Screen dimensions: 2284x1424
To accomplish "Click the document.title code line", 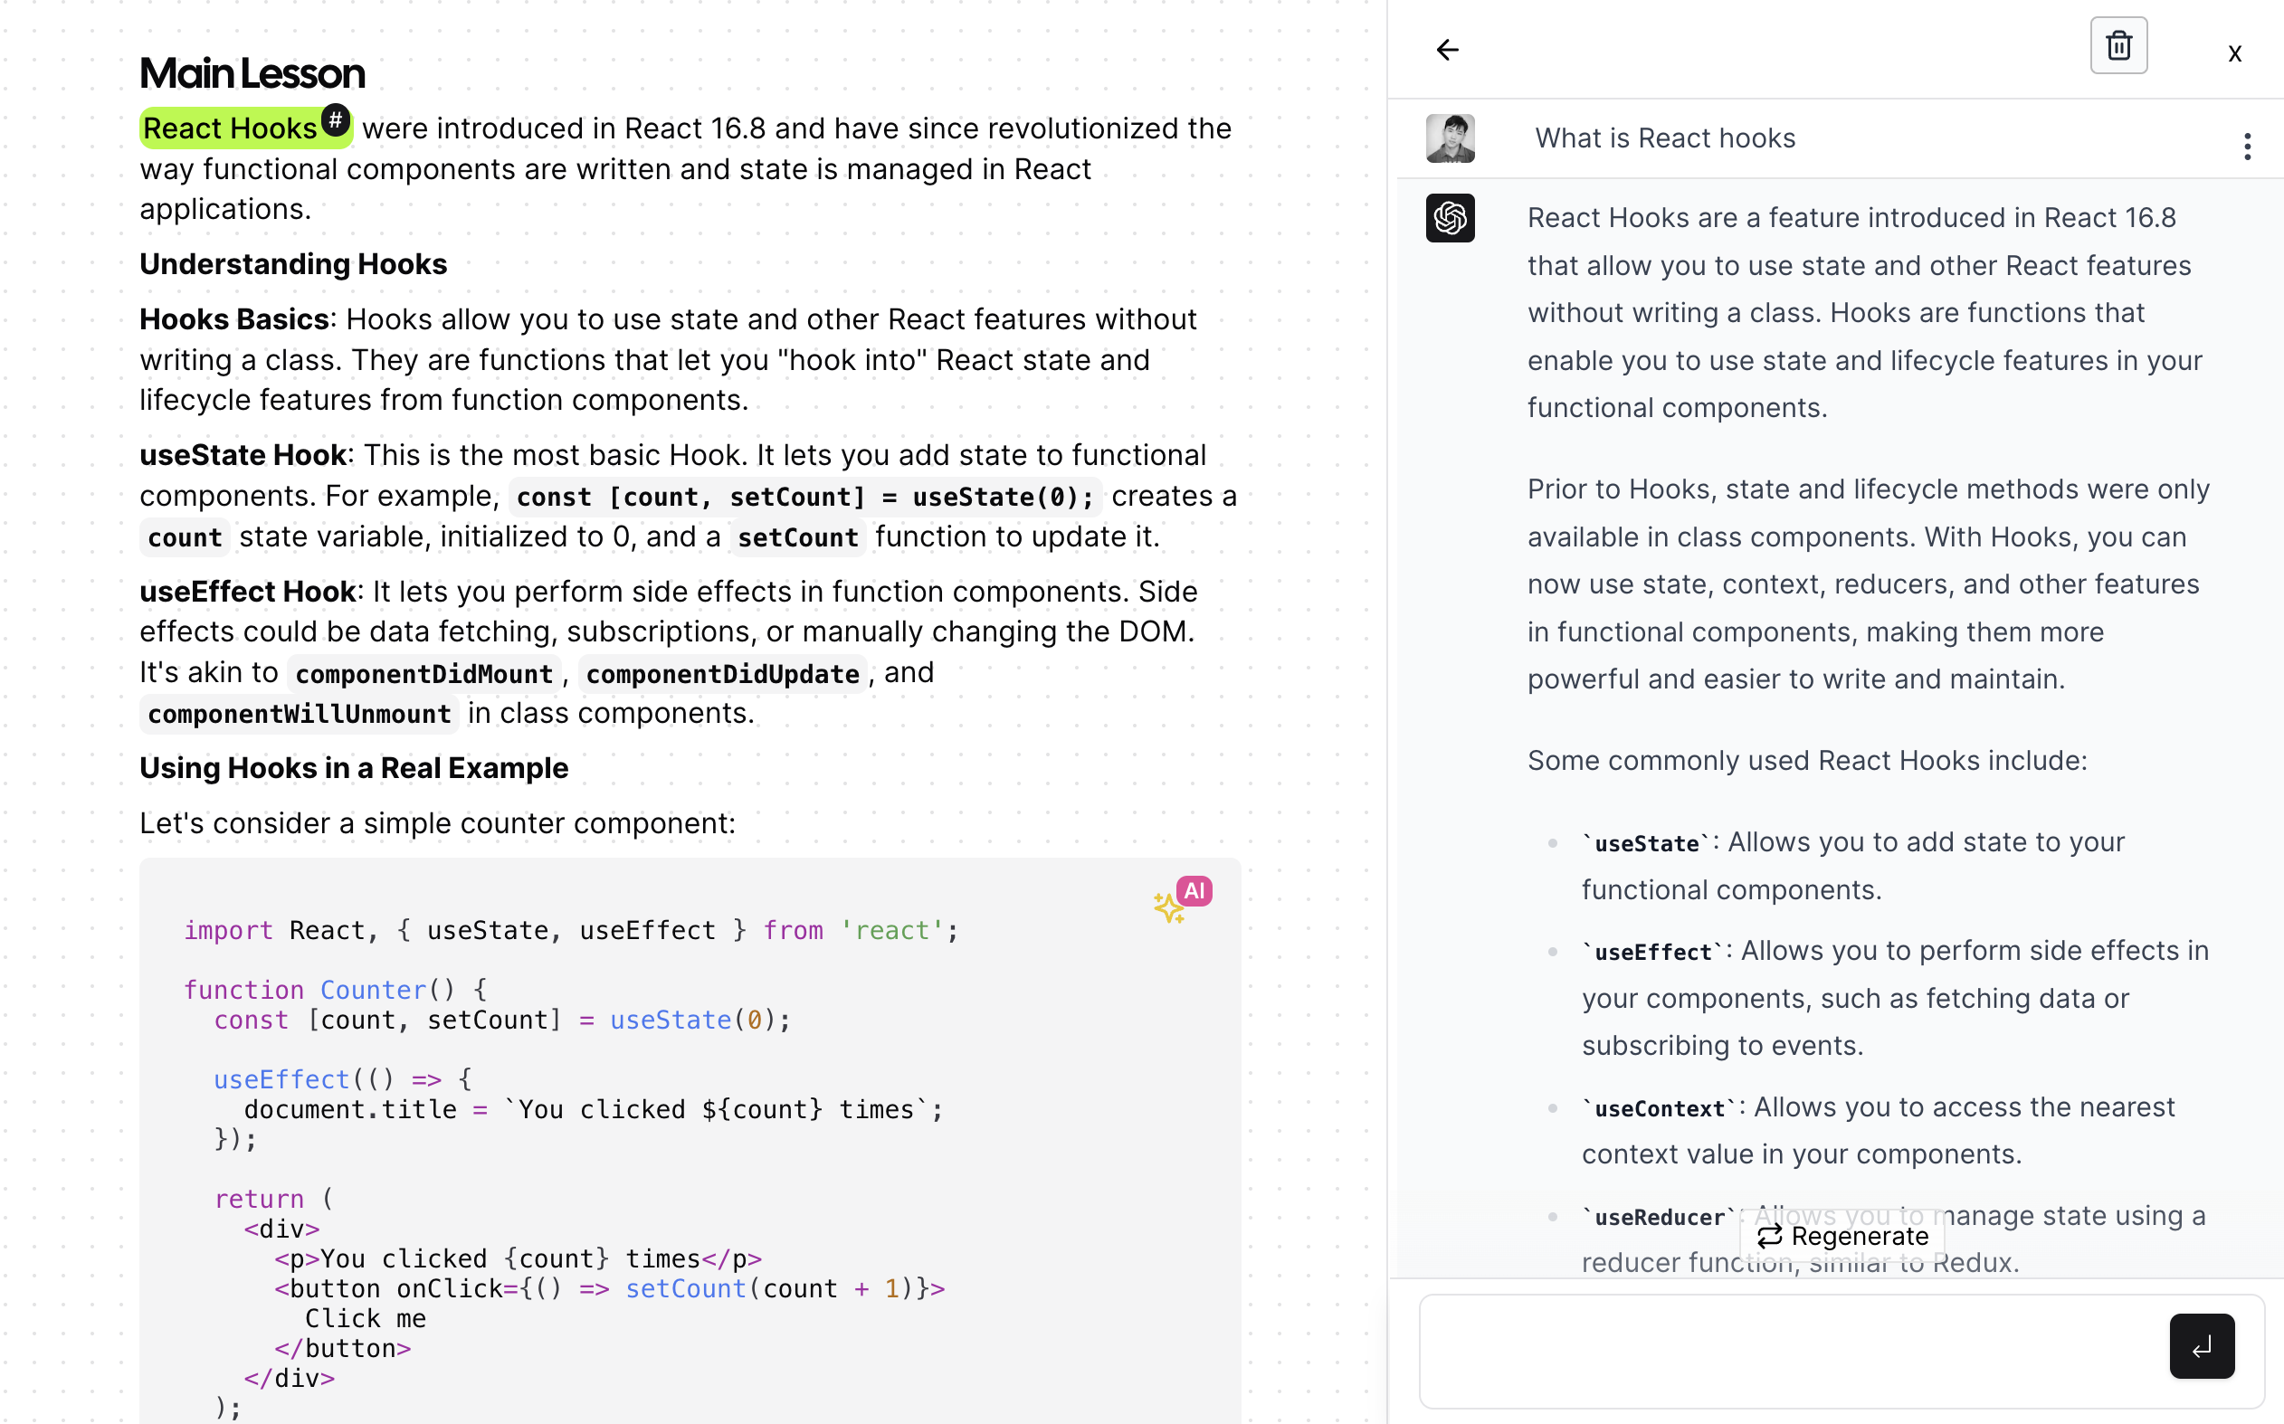I will tap(594, 1109).
